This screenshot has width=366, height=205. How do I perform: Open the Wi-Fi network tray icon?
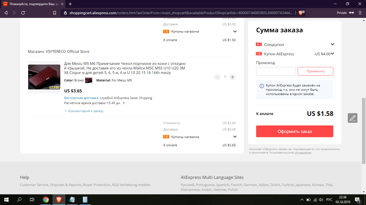point(315,200)
